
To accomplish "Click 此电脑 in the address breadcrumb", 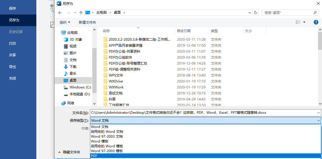I will (102, 13).
